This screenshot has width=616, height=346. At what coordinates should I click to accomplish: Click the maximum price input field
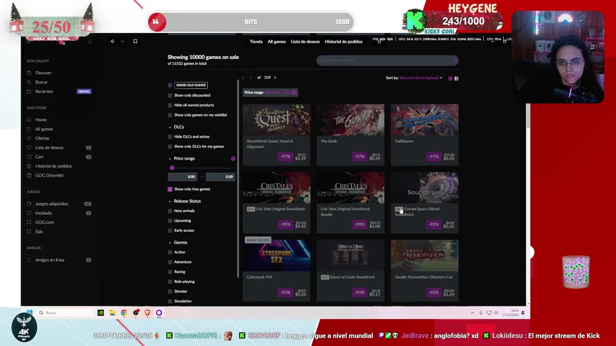click(x=220, y=177)
